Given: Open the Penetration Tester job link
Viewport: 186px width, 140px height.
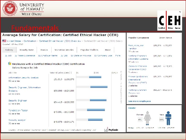Looking at the screenshot, I should pos(18,110).
